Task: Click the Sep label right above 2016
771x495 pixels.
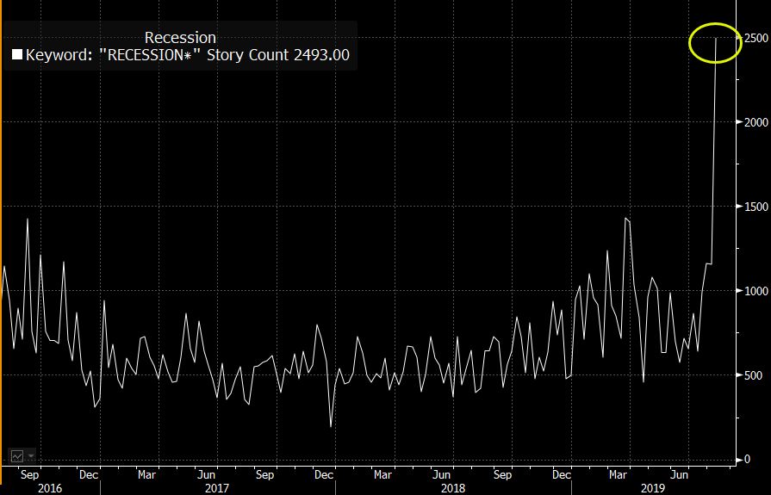Action: click(x=29, y=475)
